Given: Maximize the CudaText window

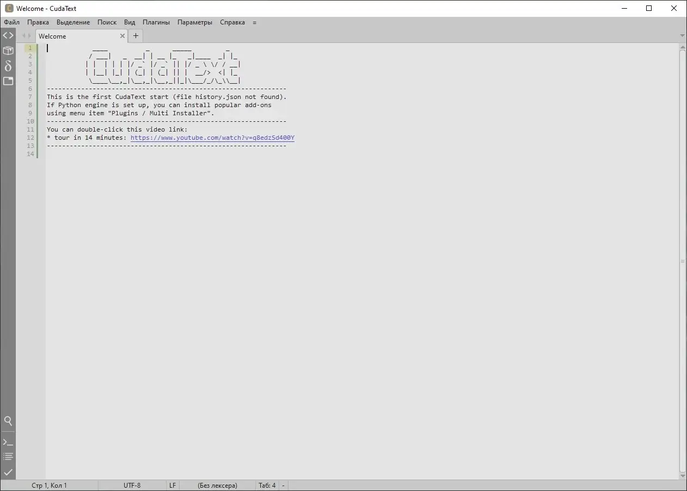Looking at the screenshot, I should tap(649, 8).
